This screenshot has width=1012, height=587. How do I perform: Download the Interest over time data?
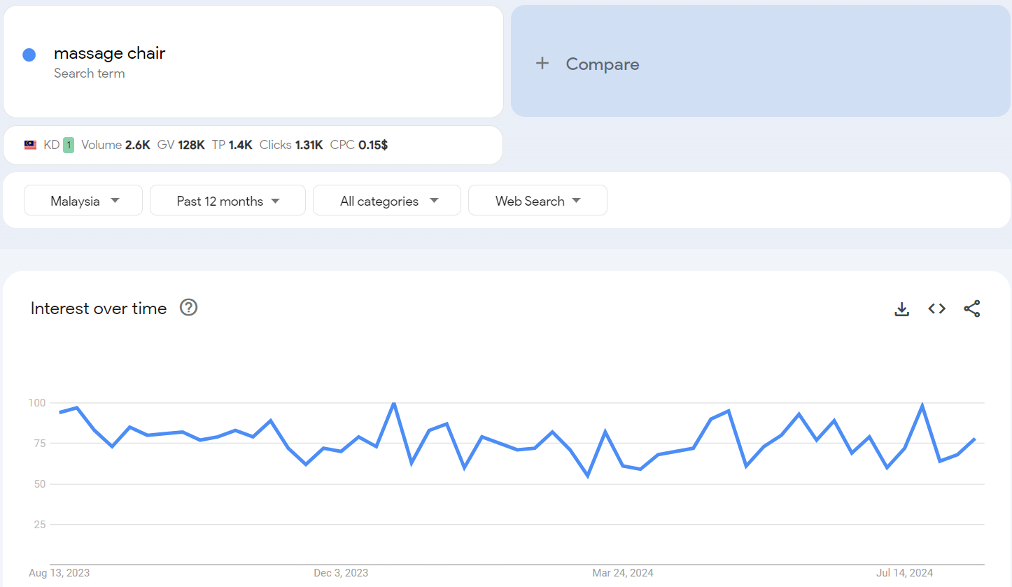coord(901,309)
